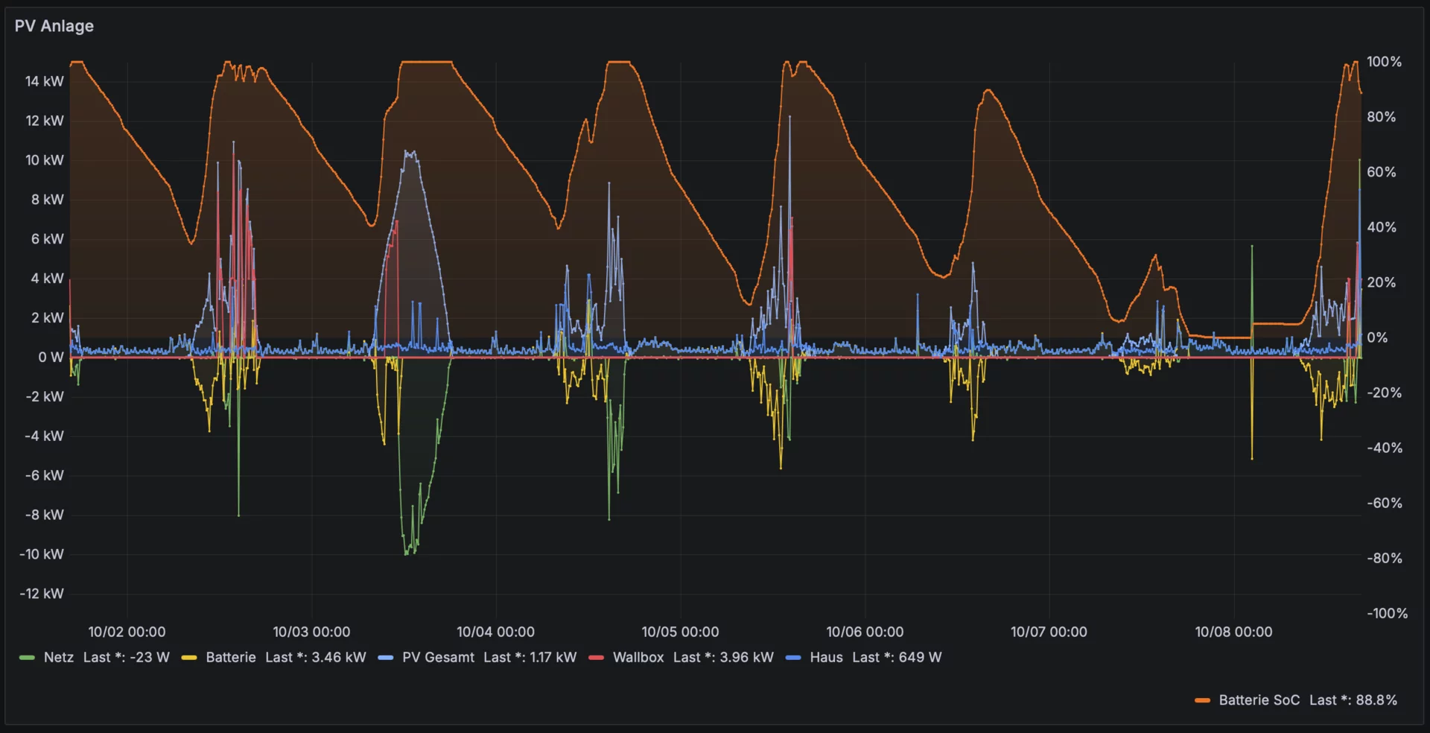Select the Batterie SoC legend label
The image size is (1430, 733).
(1259, 700)
